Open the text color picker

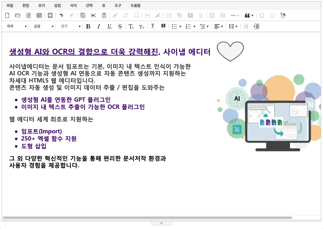[153, 27]
